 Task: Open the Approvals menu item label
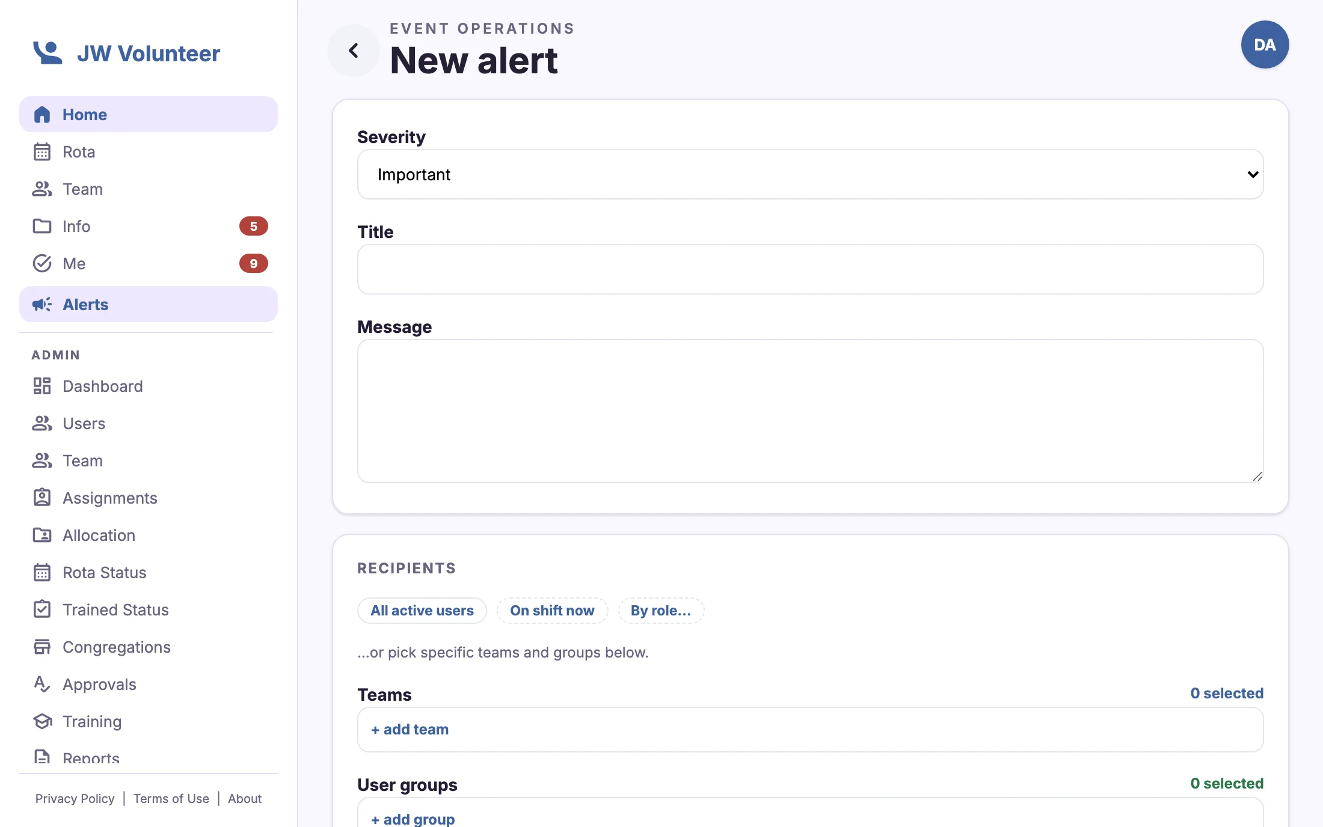[100, 684]
